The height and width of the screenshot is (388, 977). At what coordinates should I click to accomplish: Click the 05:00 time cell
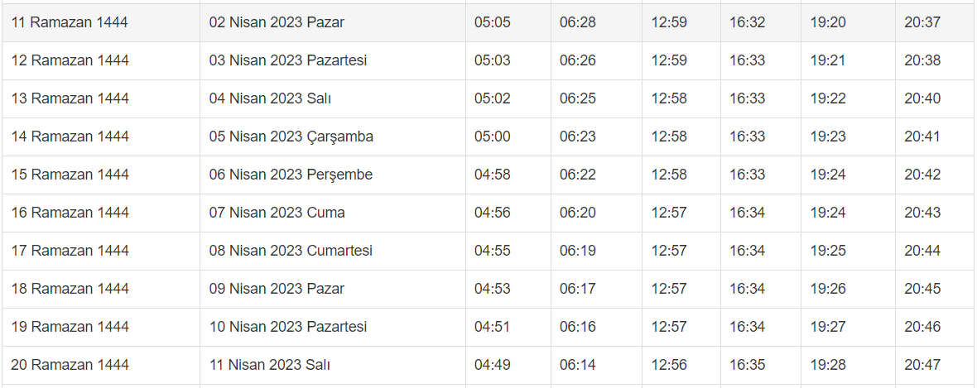[x=493, y=137]
